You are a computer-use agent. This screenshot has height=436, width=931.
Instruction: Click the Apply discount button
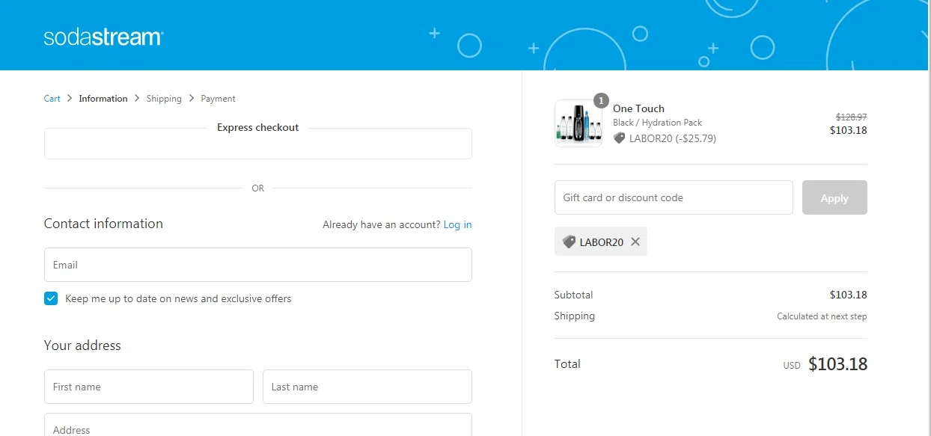coord(834,197)
